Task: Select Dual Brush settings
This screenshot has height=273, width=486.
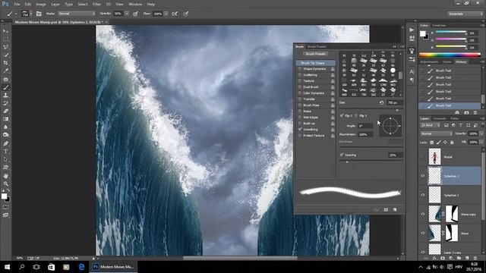Action: [311, 87]
